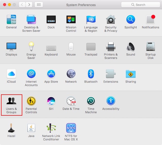Open Sound preferences speaker icon
This screenshot has width=162, height=145.
[131, 47]
